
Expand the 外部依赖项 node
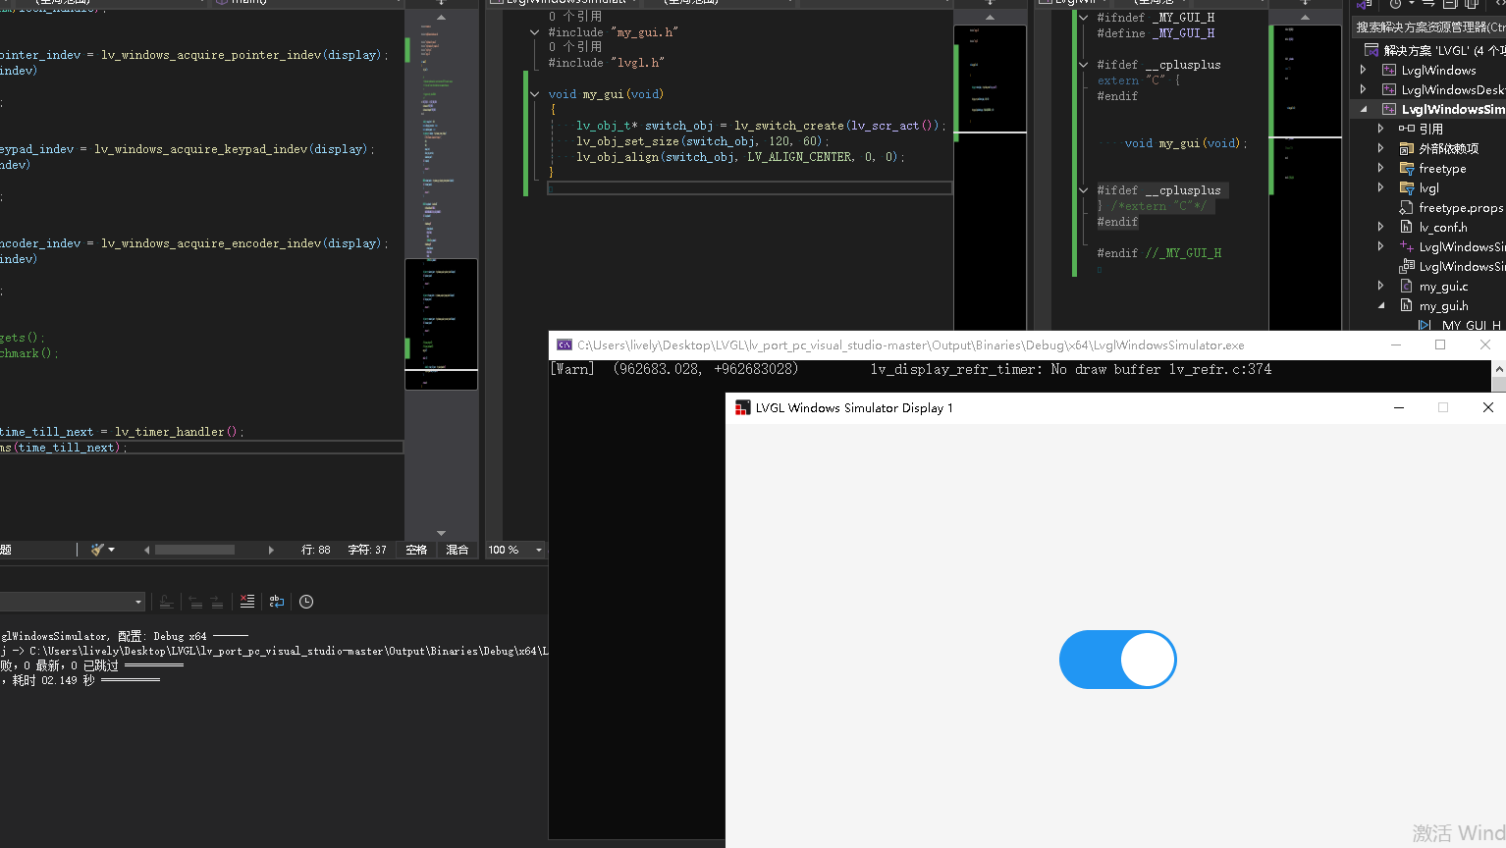pos(1380,148)
